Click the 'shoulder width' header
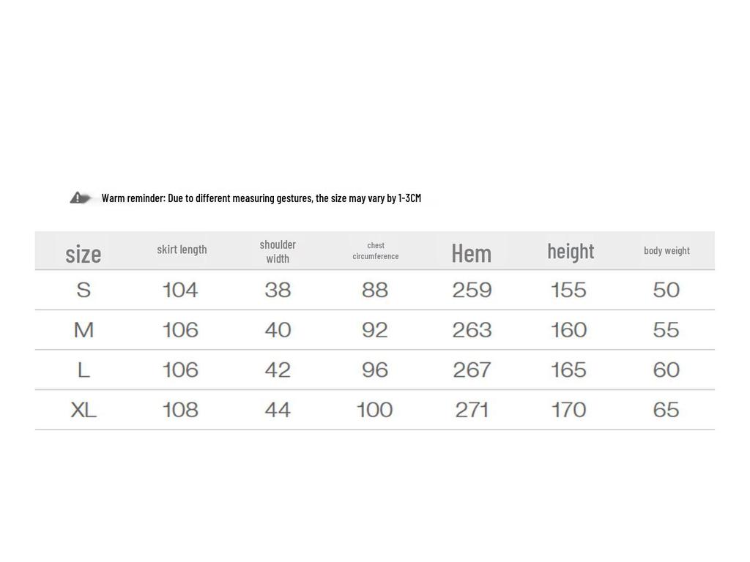 coord(278,251)
